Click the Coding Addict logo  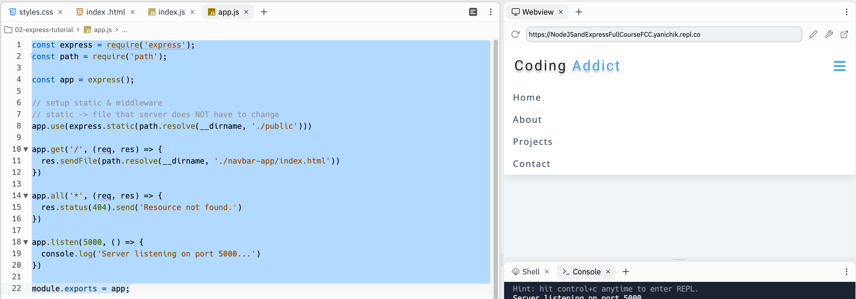pyautogui.click(x=567, y=65)
